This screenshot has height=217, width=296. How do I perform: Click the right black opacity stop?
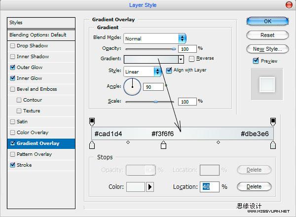(273, 122)
